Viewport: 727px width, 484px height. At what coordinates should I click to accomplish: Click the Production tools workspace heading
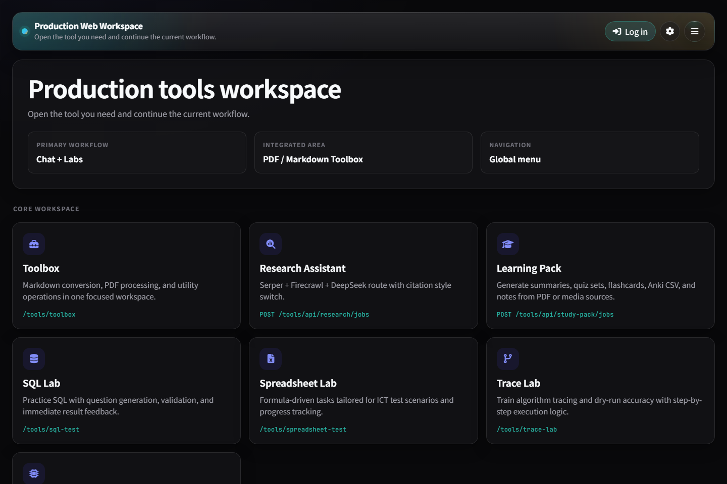click(x=185, y=89)
